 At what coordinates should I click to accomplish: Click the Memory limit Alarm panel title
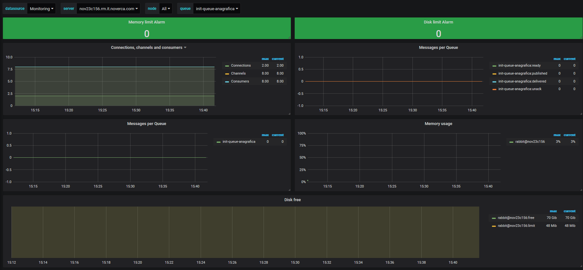click(x=147, y=22)
